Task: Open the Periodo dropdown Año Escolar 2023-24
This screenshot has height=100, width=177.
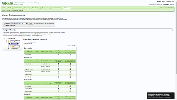Action: click(x=19, y=24)
